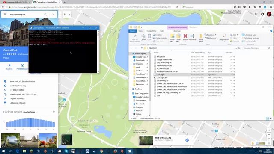This screenshot has height=154, width=274.
Task: Click the Propriedades icon in ribbon
Action: [224, 36]
